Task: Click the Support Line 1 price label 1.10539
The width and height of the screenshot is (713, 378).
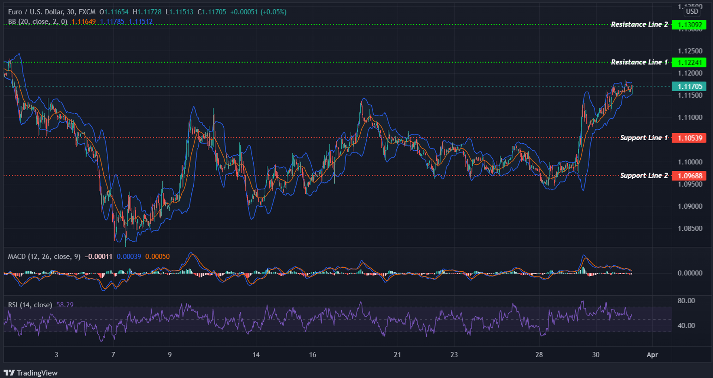Action: [689, 138]
